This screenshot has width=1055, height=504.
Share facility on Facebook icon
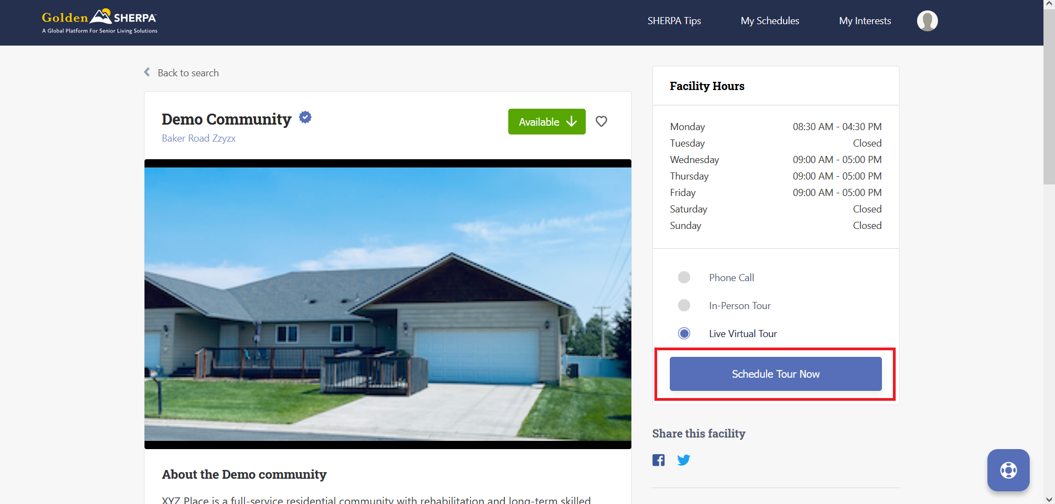click(658, 460)
